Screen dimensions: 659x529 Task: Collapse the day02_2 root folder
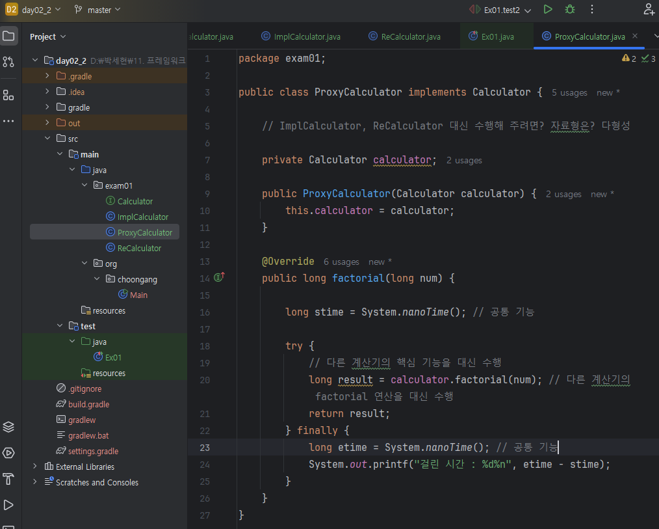click(35, 60)
